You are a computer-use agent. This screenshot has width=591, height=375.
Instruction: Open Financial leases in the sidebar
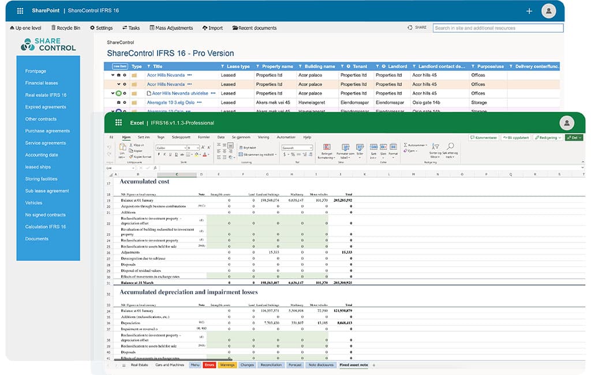(42, 83)
